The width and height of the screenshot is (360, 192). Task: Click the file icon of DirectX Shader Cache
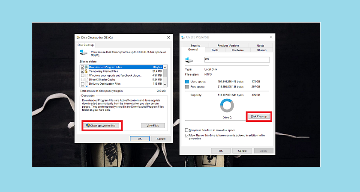(86, 80)
